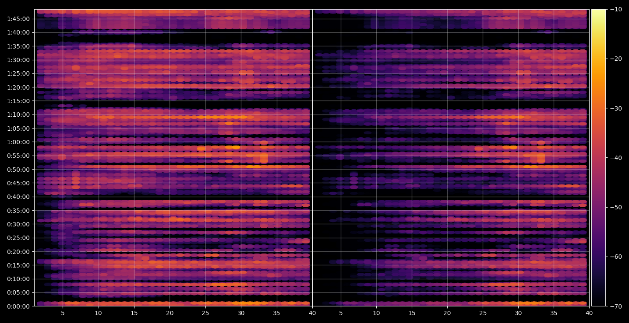Click the 0:10:00 time axis label

(18, 279)
